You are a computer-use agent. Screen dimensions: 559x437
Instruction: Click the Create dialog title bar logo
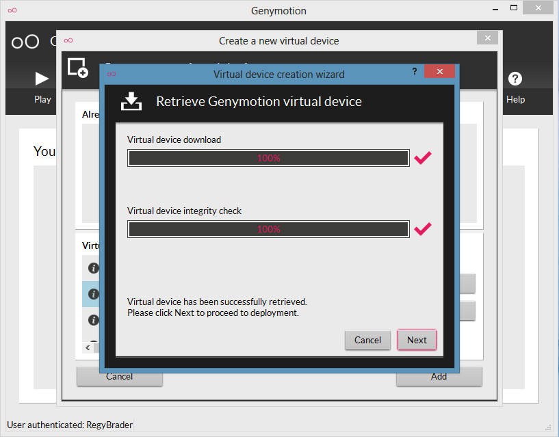tap(68, 40)
